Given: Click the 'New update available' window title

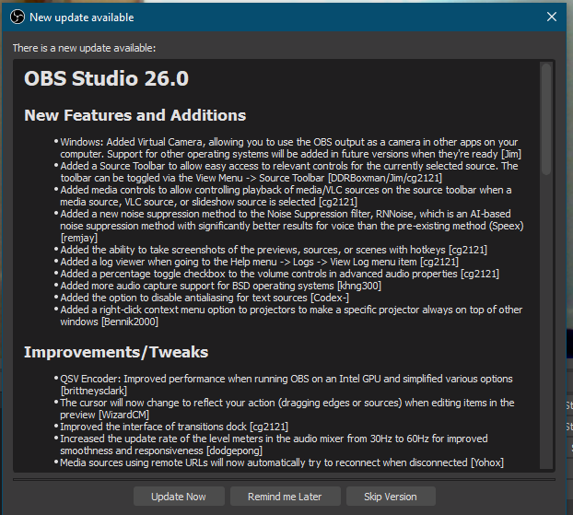Looking at the screenshot, I should (x=82, y=18).
